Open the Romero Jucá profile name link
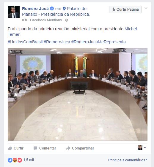 click(35, 9)
